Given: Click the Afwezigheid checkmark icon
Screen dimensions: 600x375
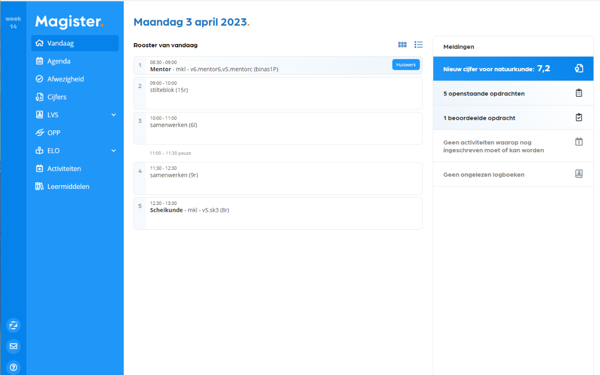Looking at the screenshot, I should (x=39, y=79).
